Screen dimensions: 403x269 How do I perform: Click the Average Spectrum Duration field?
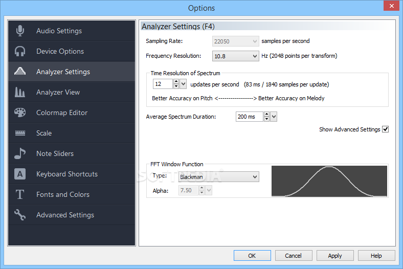coord(250,117)
